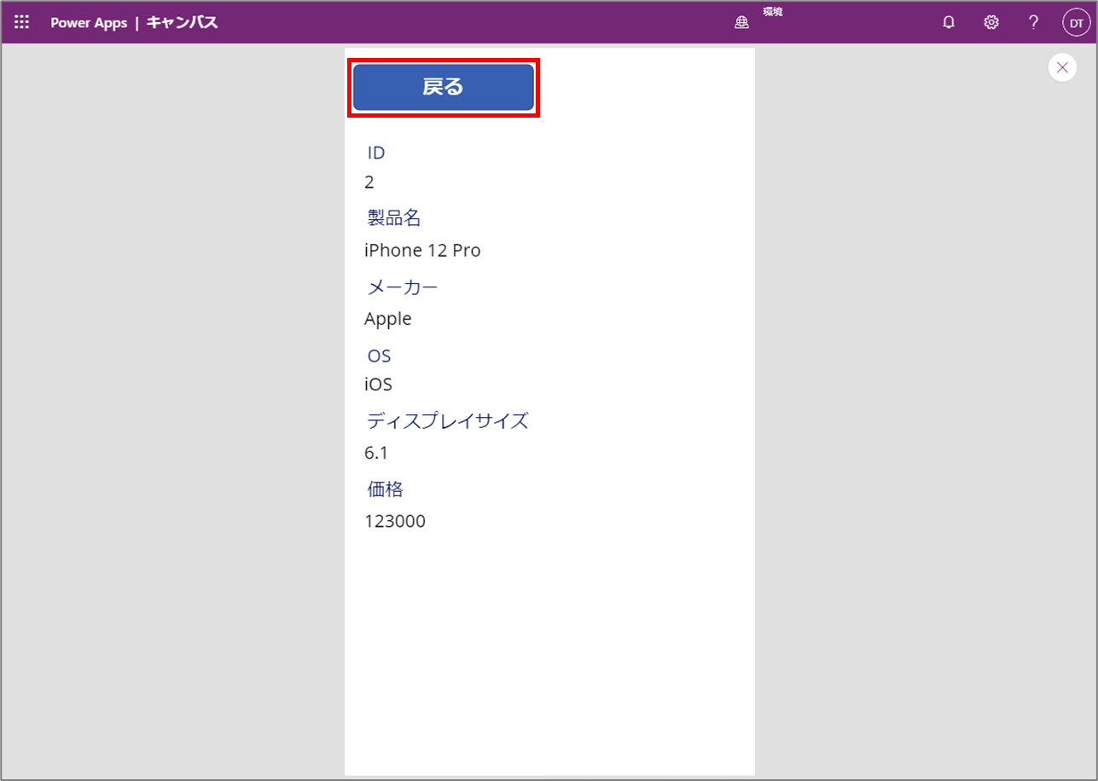Open the settings gear icon
Screen dimensions: 1098x781
[991, 23]
